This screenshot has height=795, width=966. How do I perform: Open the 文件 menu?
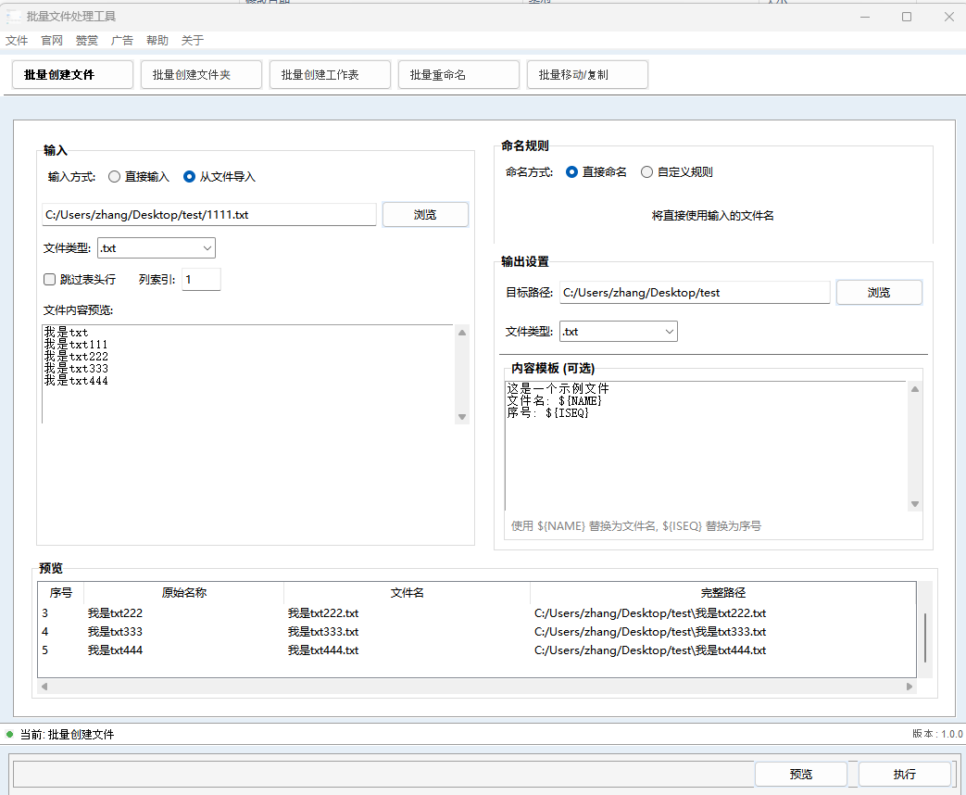tap(17, 41)
